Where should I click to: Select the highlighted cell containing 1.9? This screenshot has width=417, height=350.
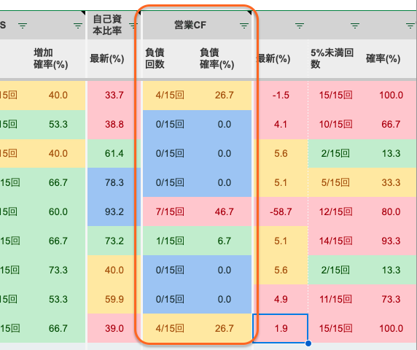click(x=280, y=328)
